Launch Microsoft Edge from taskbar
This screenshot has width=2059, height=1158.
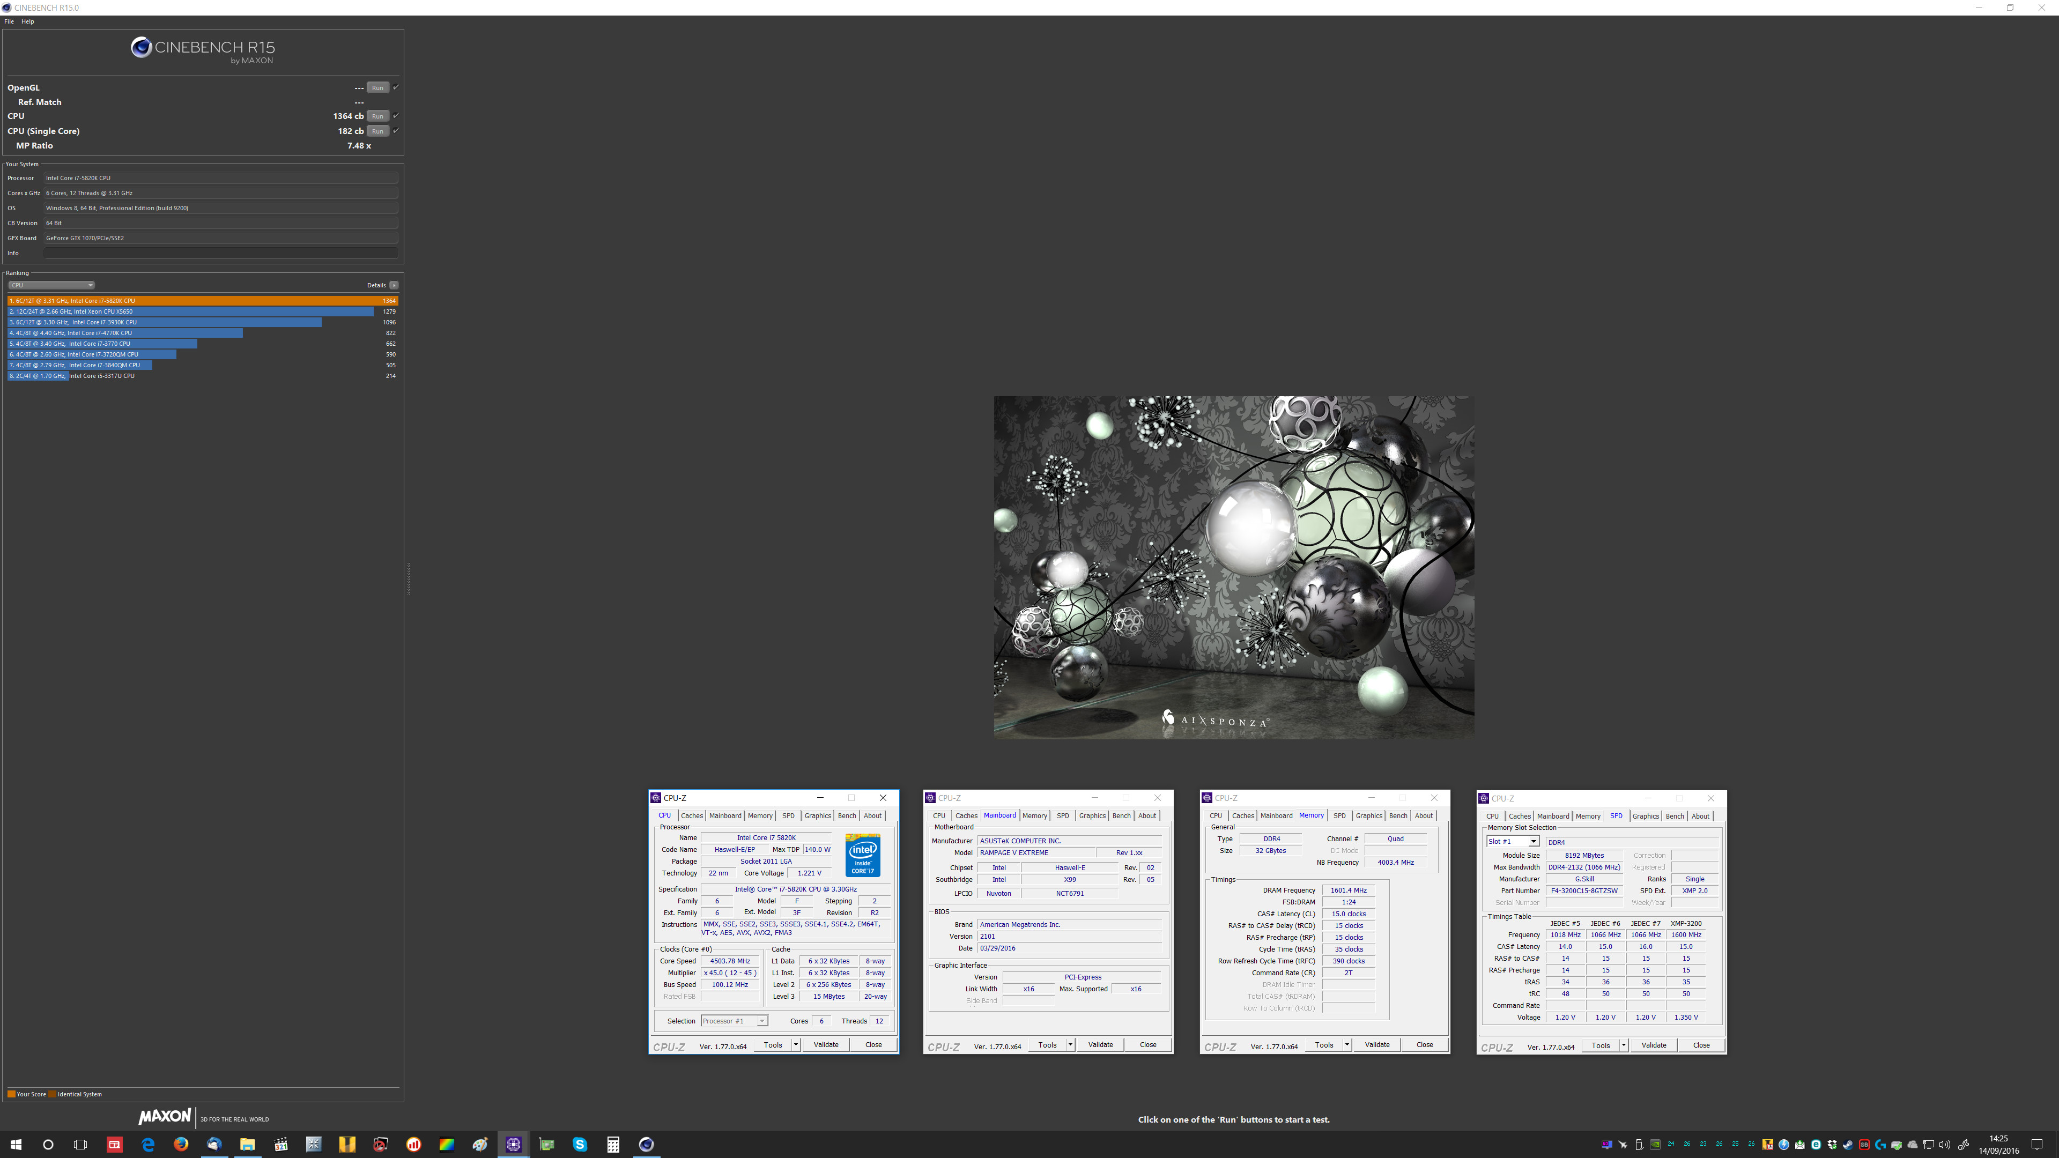148,1145
